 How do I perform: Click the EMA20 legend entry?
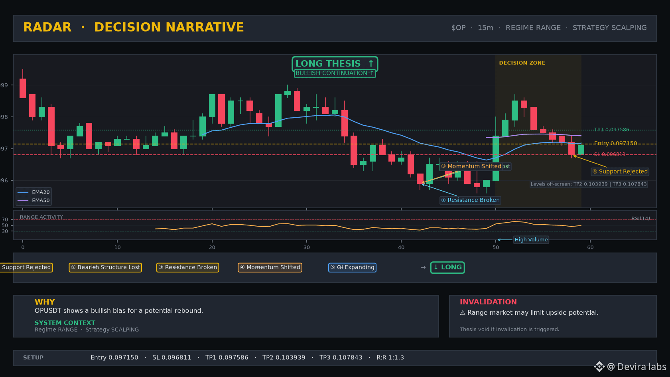[x=33, y=192]
